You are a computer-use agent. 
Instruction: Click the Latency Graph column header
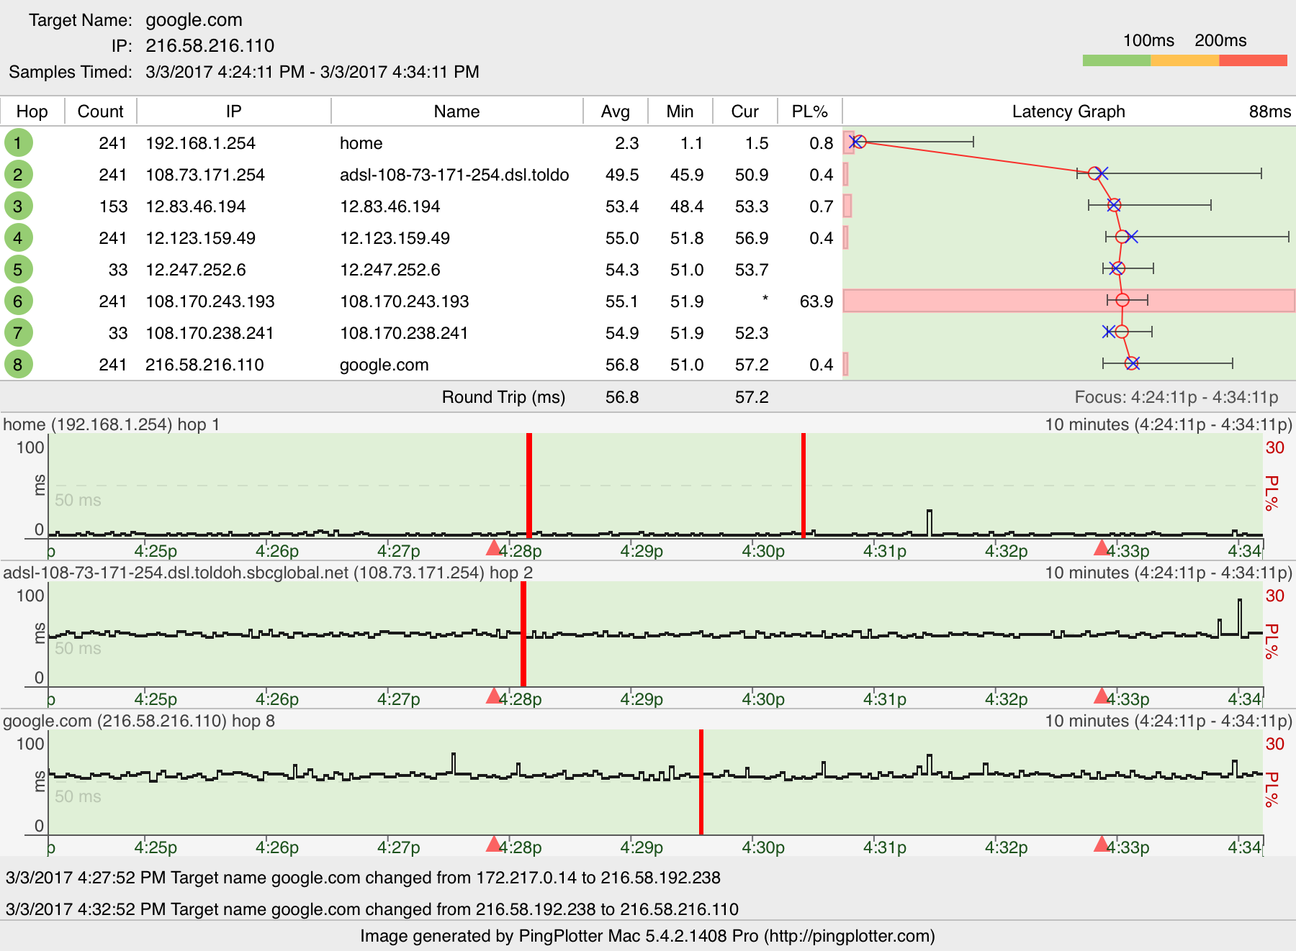tap(1068, 112)
